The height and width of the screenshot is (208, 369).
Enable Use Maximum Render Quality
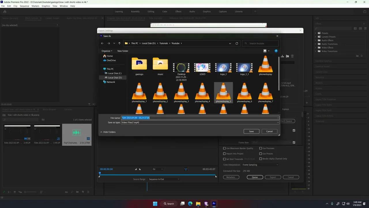pos(224,148)
